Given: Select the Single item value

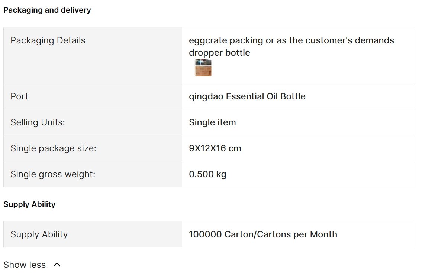Looking at the screenshot, I should click(x=212, y=122).
